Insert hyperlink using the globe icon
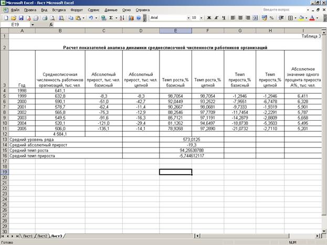 [103, 18]
